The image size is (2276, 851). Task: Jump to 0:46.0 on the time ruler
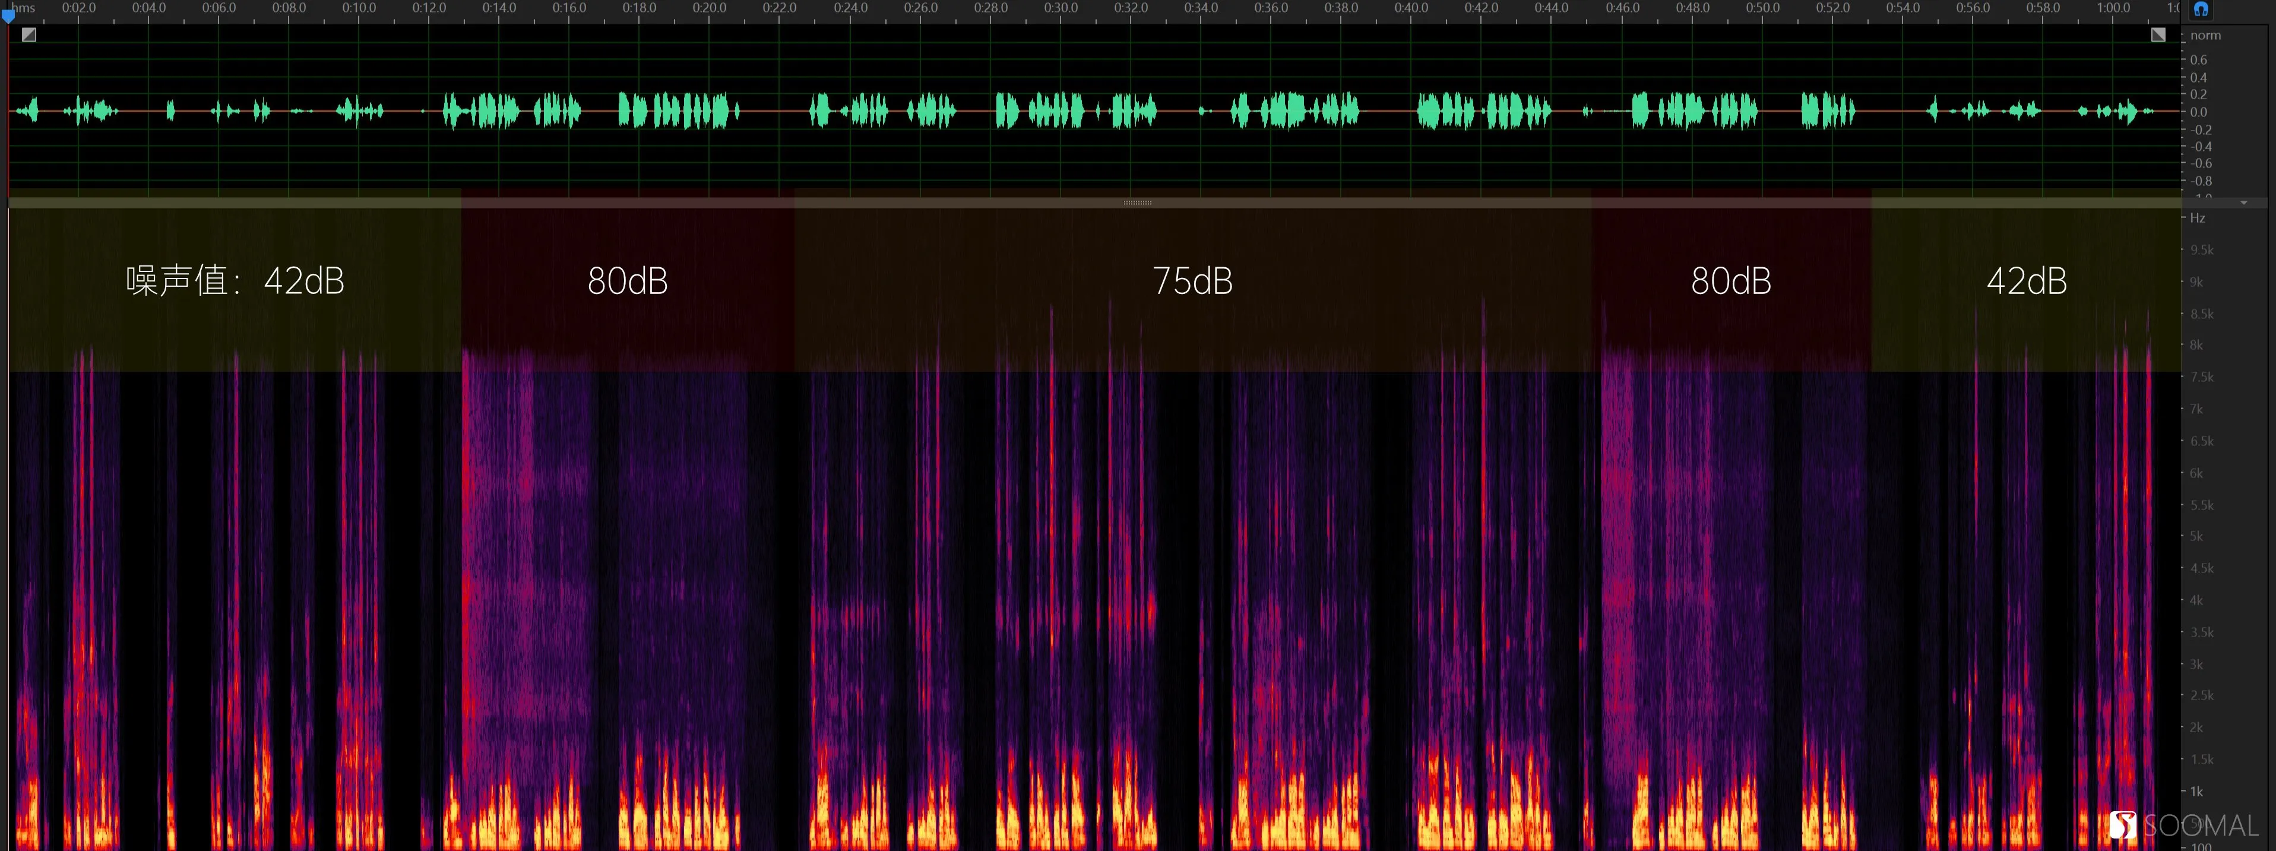click(x=1622, y=8)
